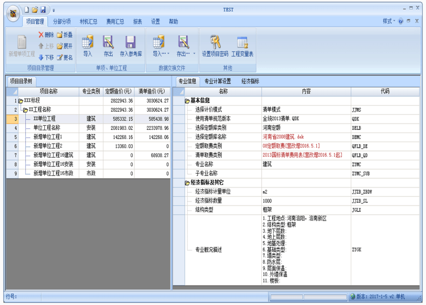Click the save icon in quick access toolbar

click(43, 10)
